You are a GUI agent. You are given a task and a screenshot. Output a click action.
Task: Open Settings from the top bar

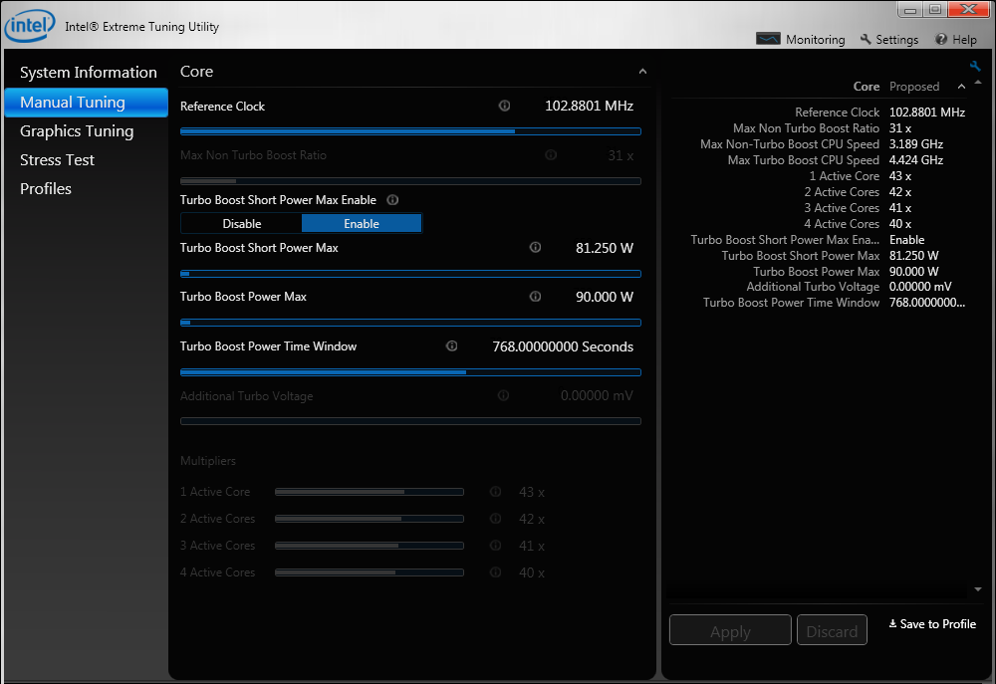tap(889, 40)
